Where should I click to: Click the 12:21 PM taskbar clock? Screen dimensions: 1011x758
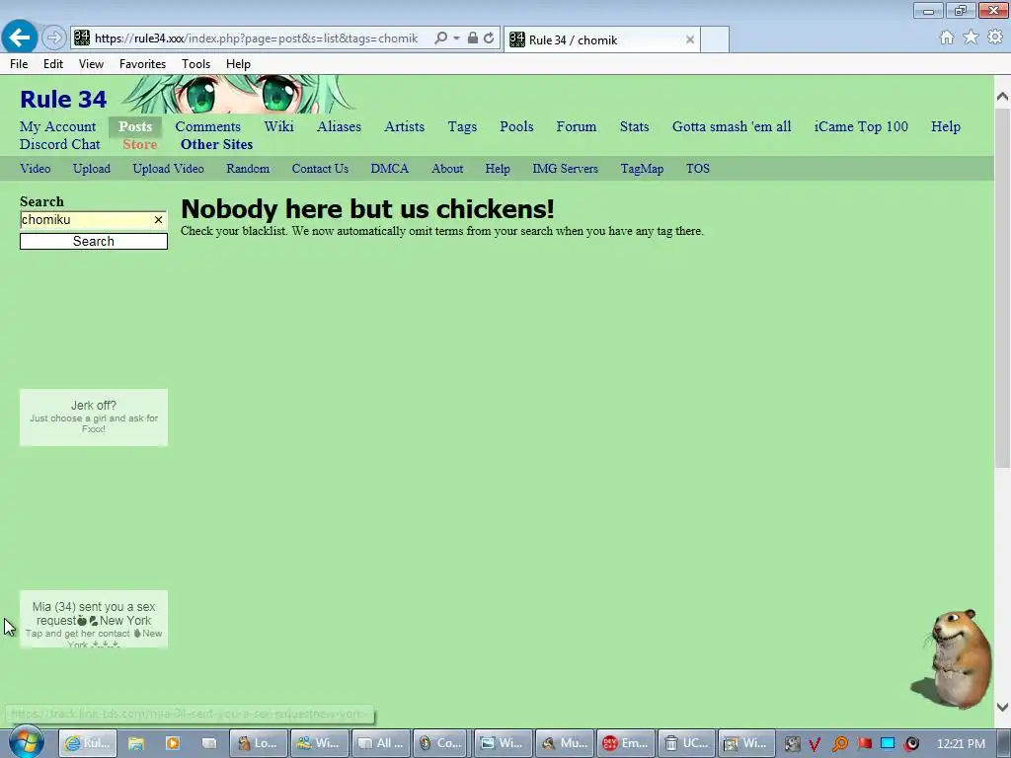(961, 743)
